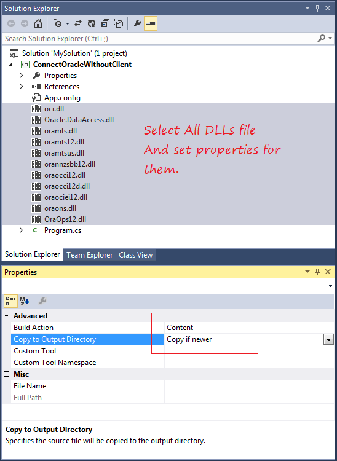Switch to the Class View tab
Viewport: 337px width, 461px height.
[x=135, y=255]
